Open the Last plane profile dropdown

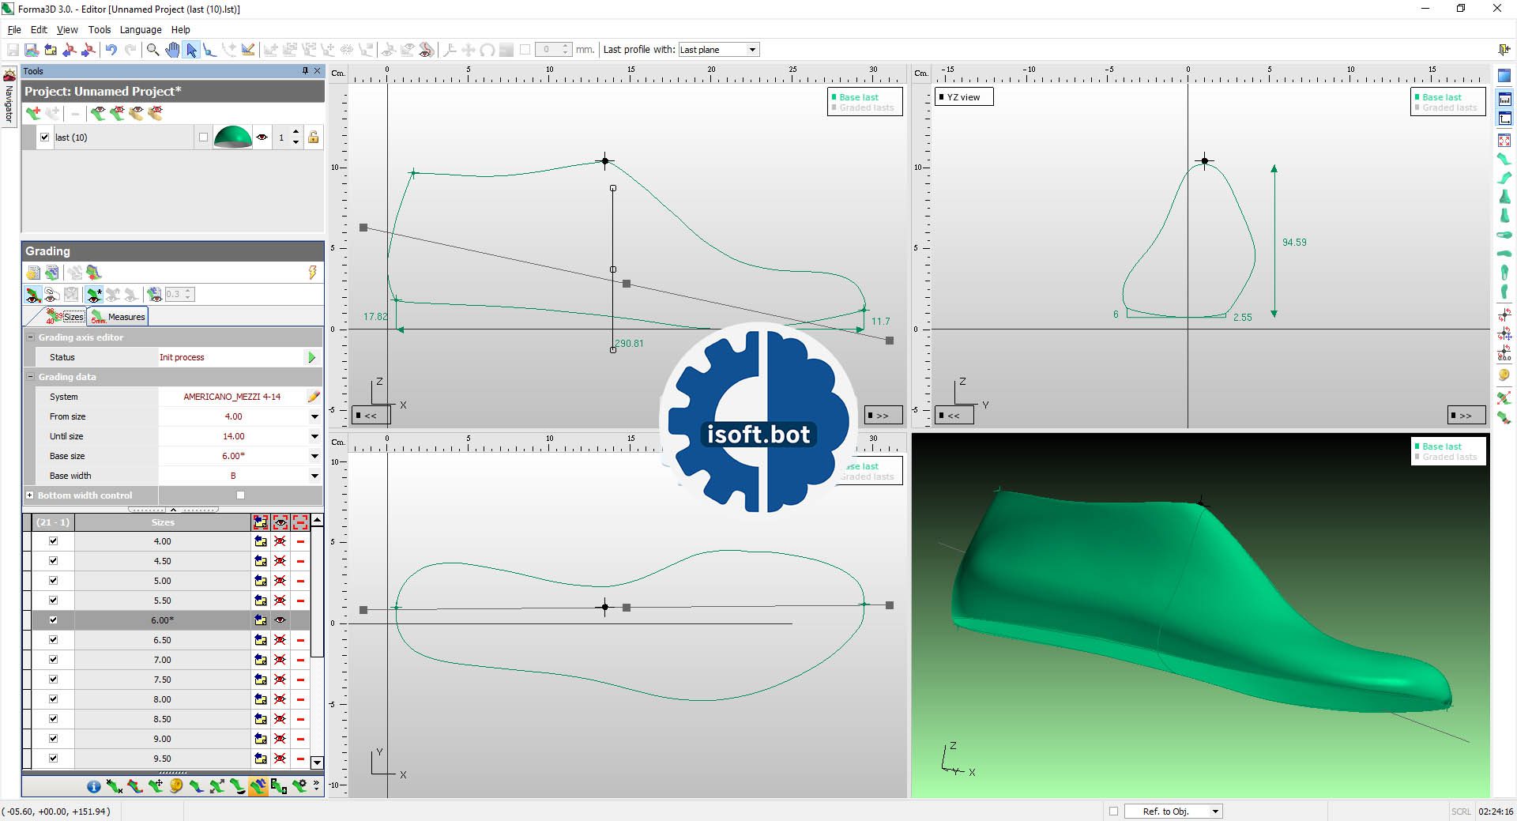752,50
